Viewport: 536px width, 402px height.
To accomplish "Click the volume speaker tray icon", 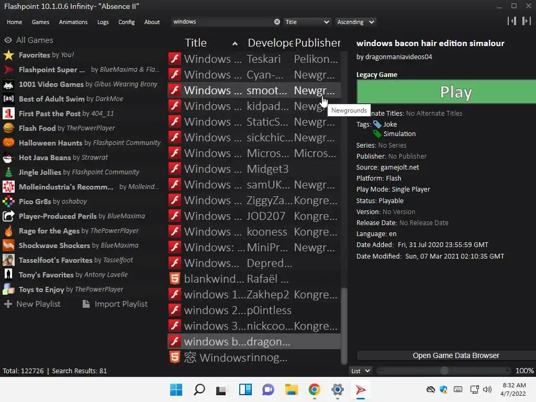I will [487, 389].
